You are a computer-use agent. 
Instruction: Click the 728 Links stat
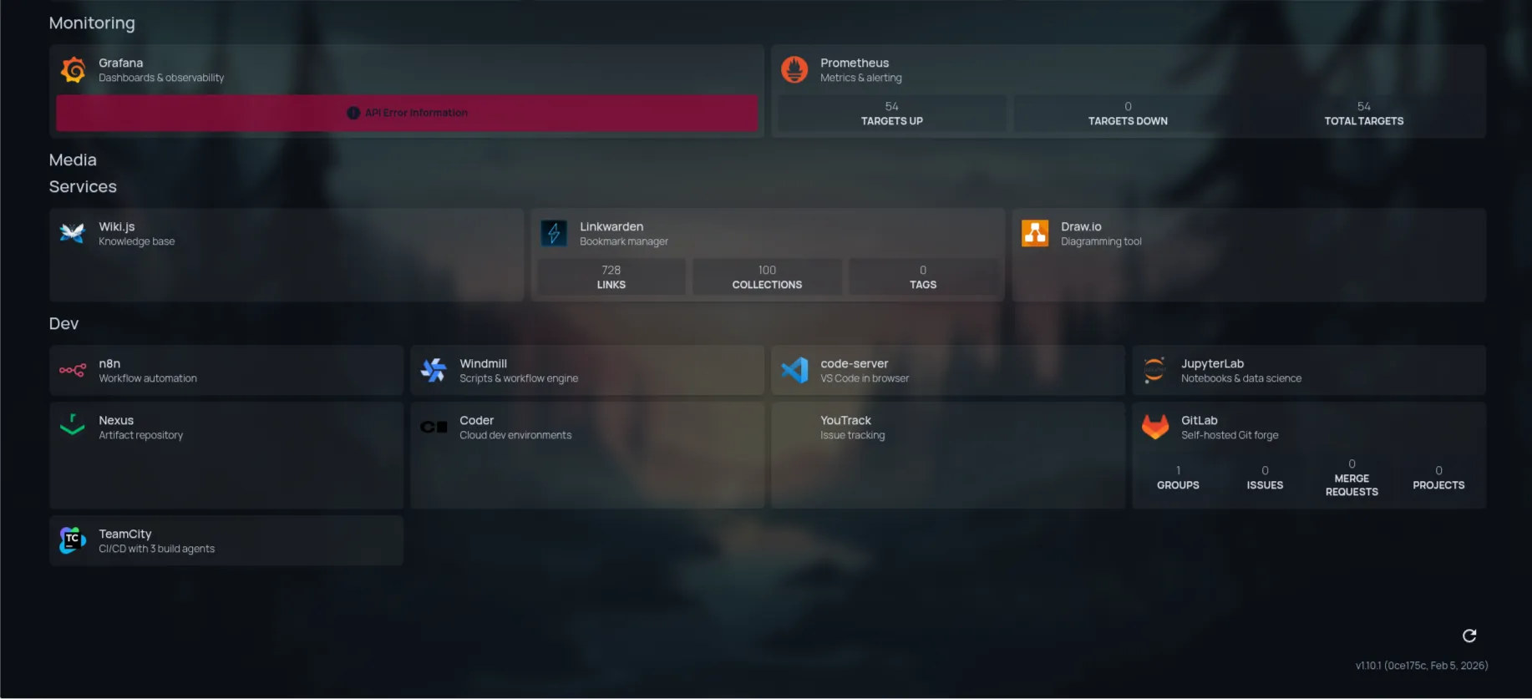611,277
